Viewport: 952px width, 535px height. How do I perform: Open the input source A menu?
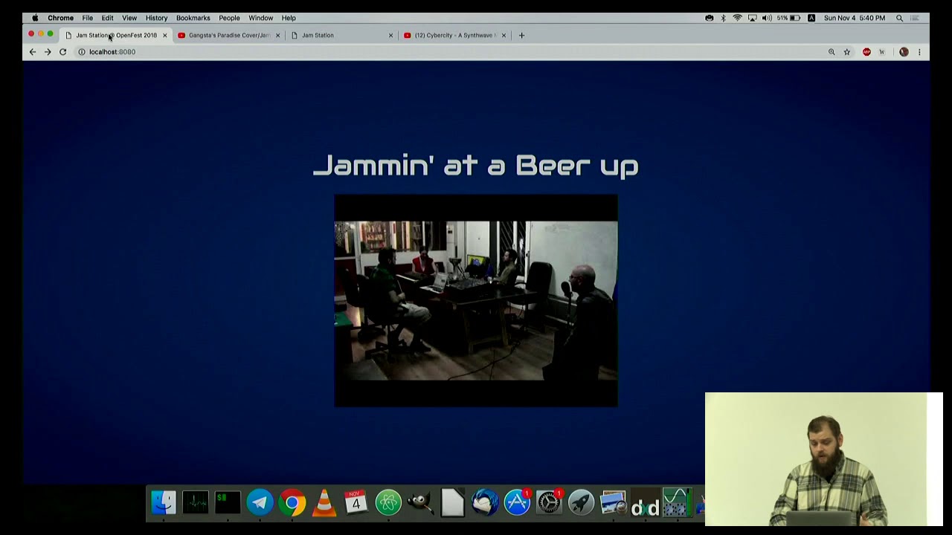point(811,18)
